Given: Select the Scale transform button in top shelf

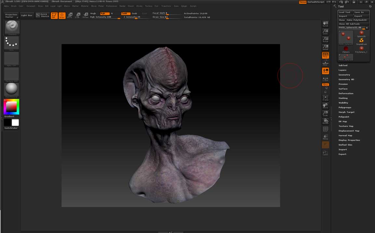Looking at the screenshot, I should point(77,16).
